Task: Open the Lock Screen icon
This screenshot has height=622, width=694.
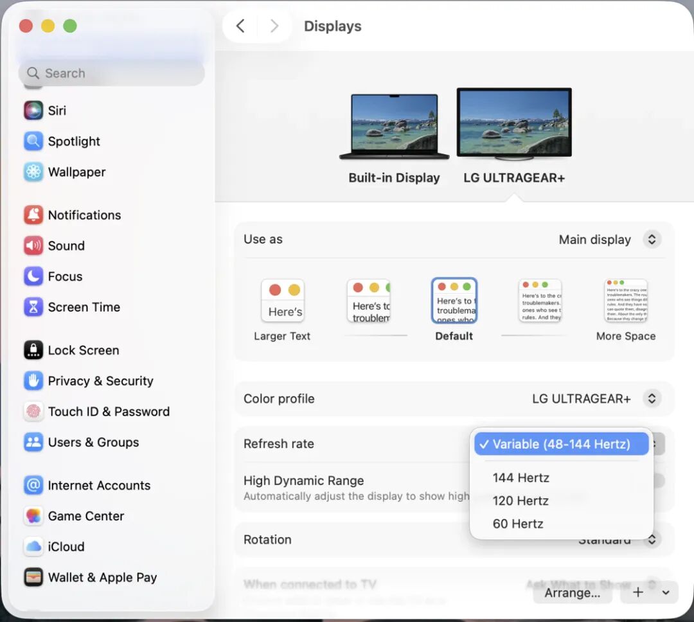Action: pyautogui.click(x=33, y=350)
